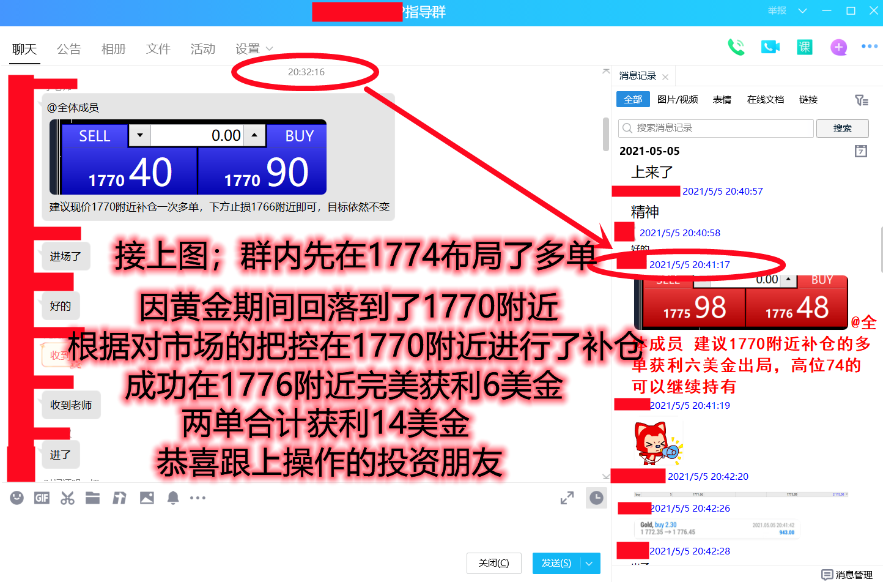Select the 图片/视频 filter tab
The height and width of the screenshot is (582, 883).
[x=678, y=99]
